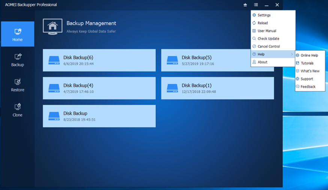The image size is (328, 190).
Task: Select the Disk Backup(6) card
Action: (99, 60)
